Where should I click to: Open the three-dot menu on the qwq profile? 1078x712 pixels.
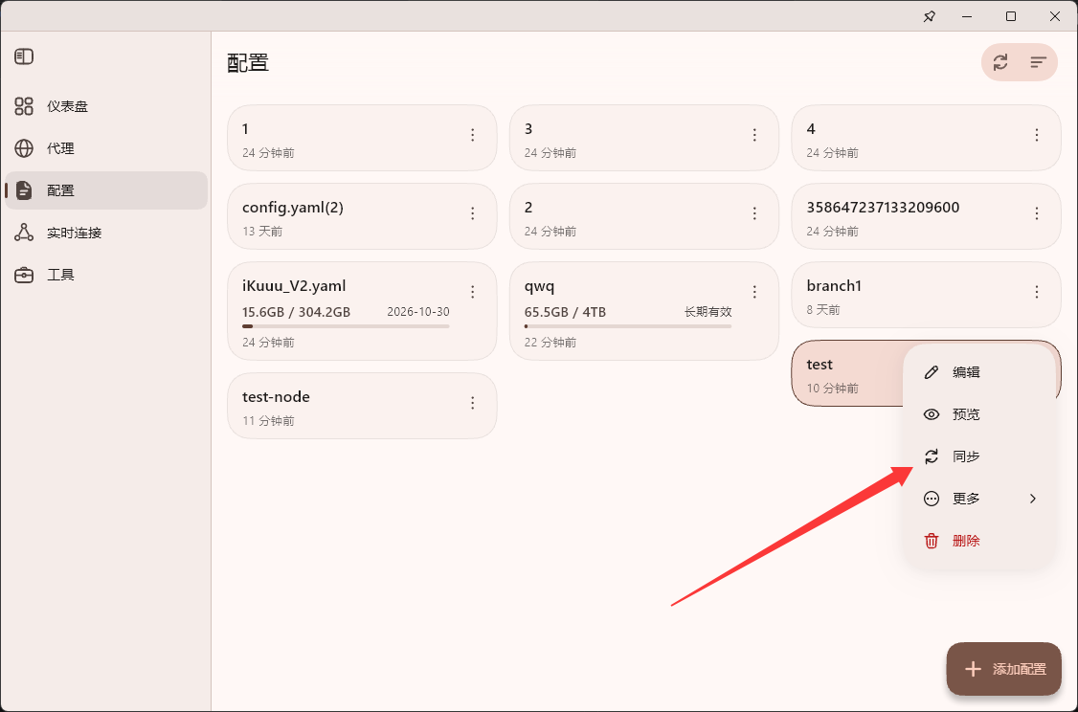point(754,292)
